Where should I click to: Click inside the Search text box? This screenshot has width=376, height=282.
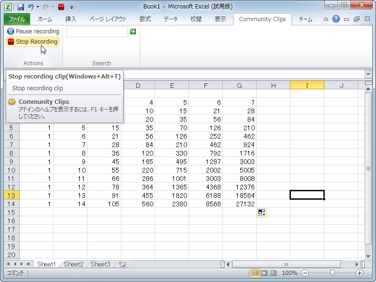97,31
